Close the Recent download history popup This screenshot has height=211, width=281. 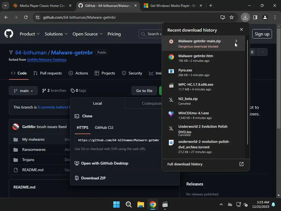(x=241, y=29)
